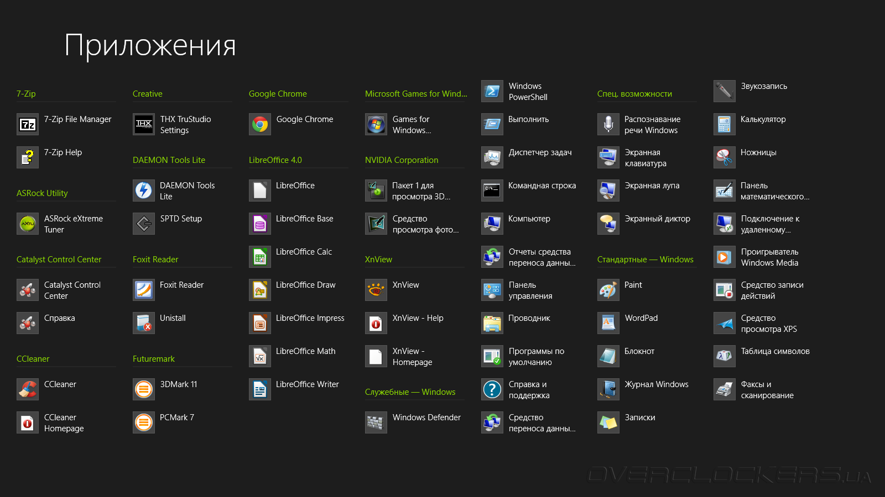Open Справка и поддержка label
Image resolution: width=885 pixels, height=497 pixels.
529,390
